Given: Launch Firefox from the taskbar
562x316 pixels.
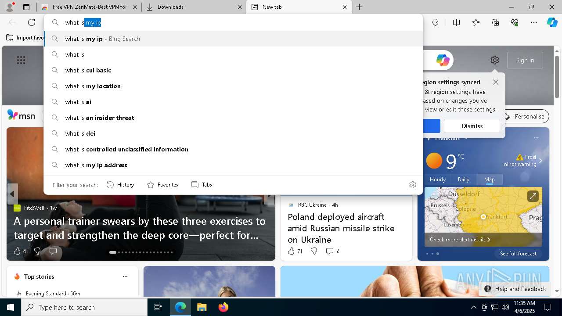Looking at the screenshot, I should (223, 307).
